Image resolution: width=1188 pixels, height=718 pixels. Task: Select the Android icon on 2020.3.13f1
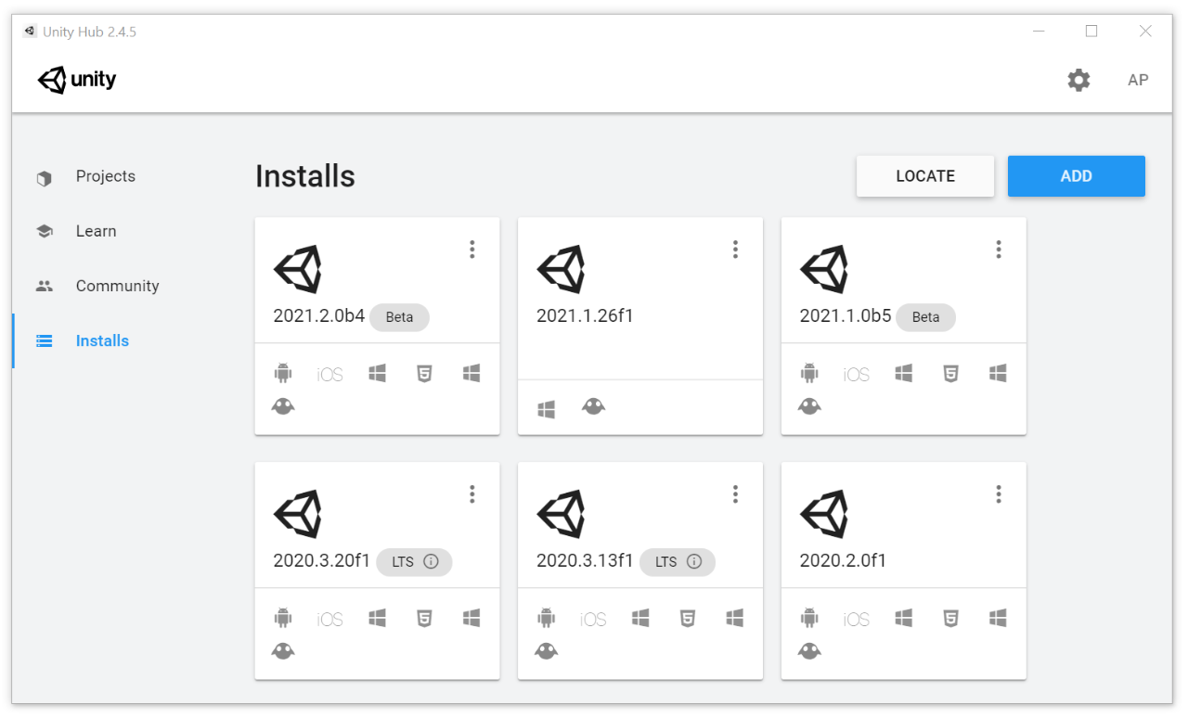tap(546, 618)
